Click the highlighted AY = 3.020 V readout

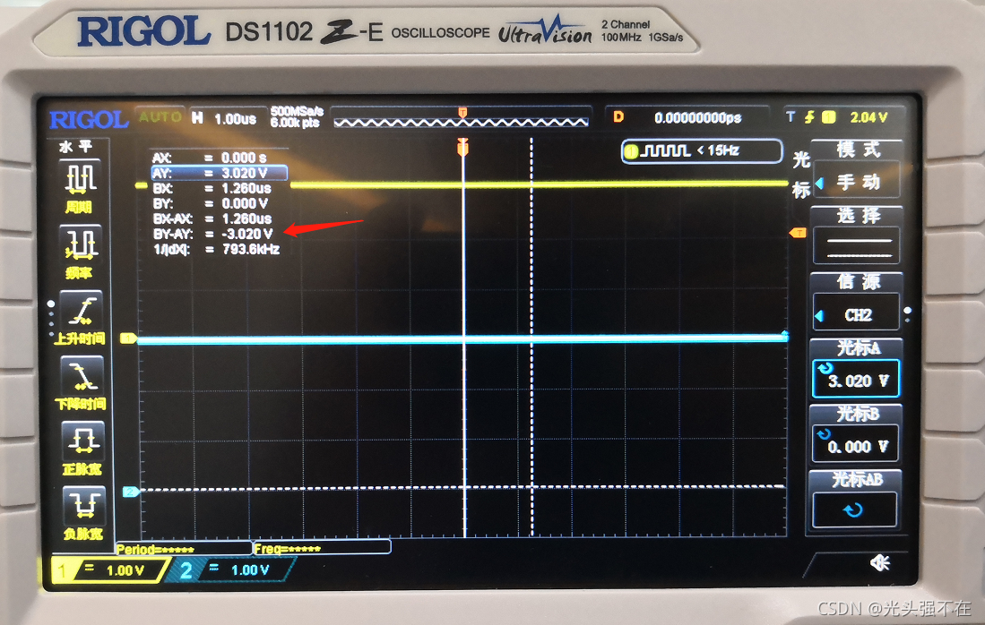tap(220, 173)
